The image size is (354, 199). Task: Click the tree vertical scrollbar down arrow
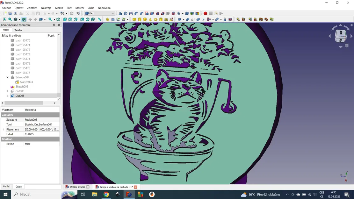point(59,99)
